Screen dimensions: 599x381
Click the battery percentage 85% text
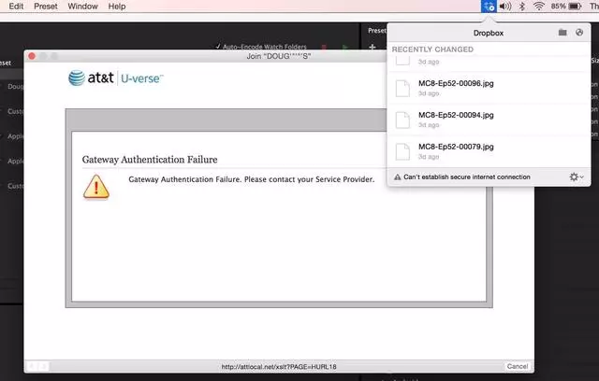point(558,7)
